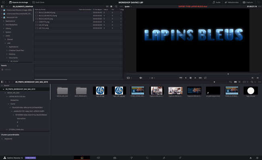The width and height of the screenshot is (262, 160).
Task: Select LB_FULL.png file row
Action: coord(79,28)
